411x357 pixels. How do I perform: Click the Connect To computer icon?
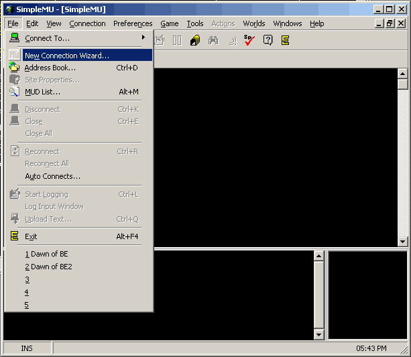(15, 38)
